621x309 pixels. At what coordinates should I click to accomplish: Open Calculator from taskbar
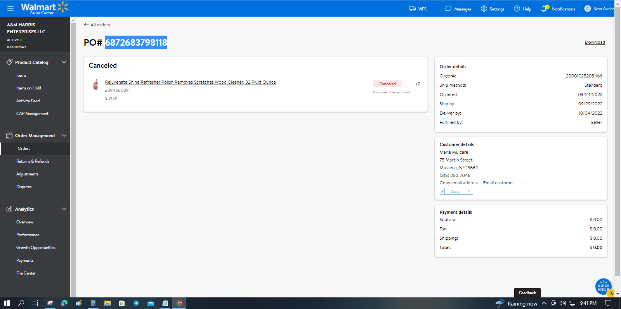point(93,303)
